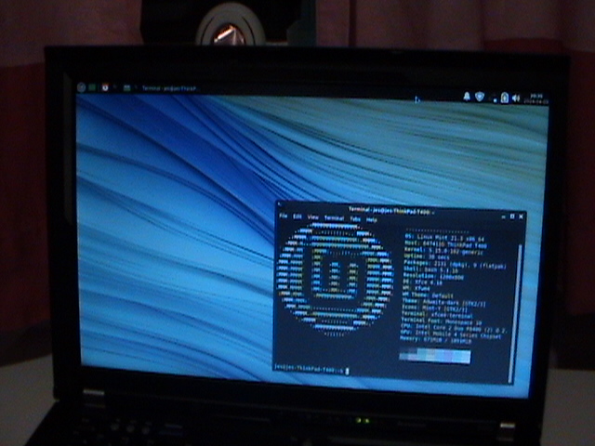Open the View menu in Terminal
The width and height of the screenshot is (595, 446).
point(312,217)
